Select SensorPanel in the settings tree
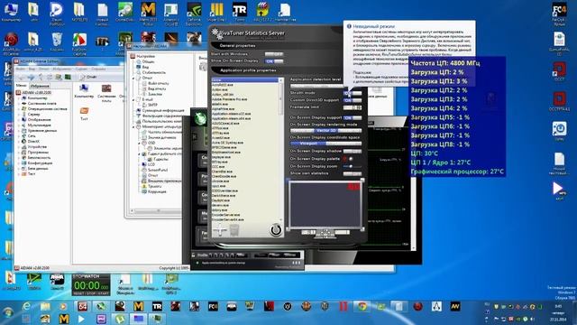 pos(158,170)
